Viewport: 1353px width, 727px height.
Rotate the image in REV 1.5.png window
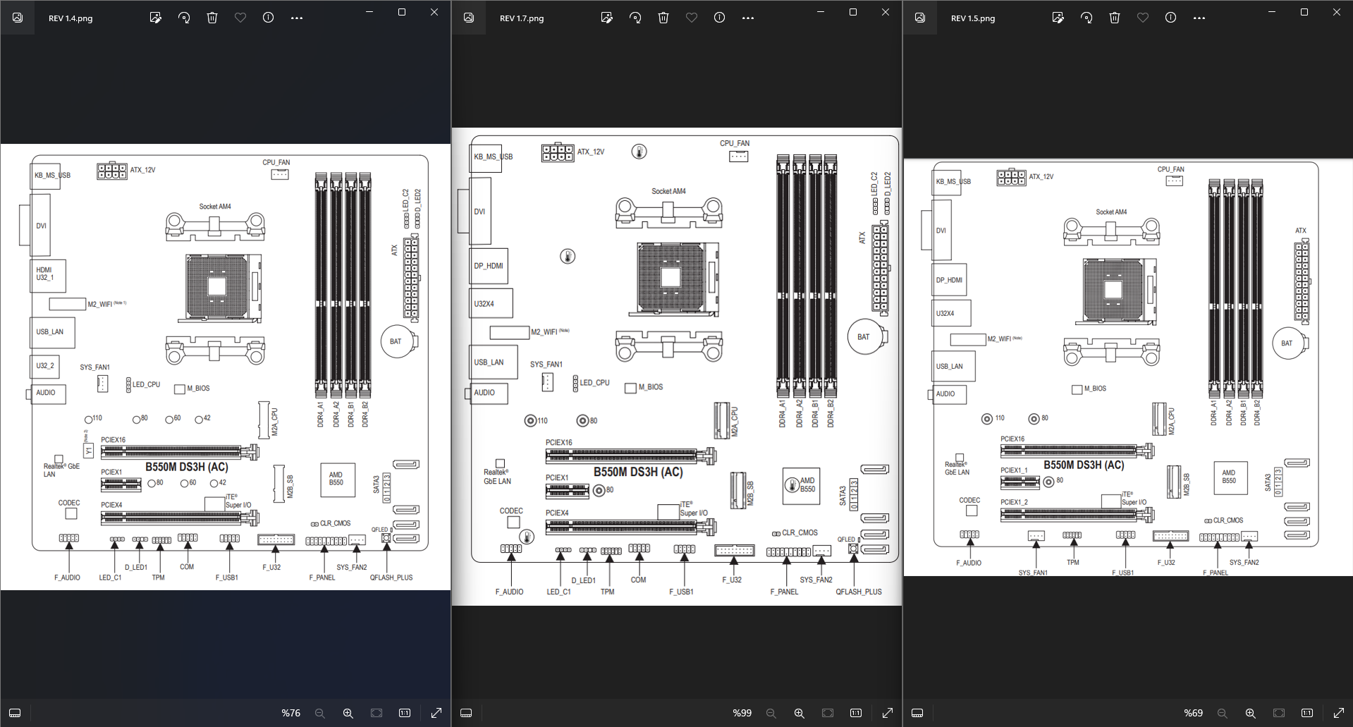coord(1086,18)
